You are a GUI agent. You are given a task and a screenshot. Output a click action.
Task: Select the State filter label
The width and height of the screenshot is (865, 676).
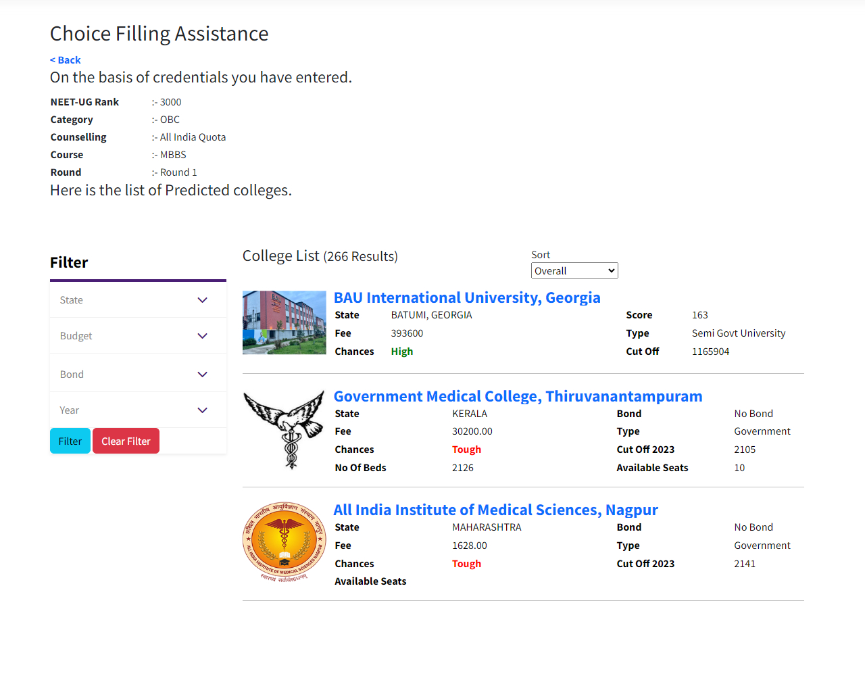[x=72, y=300]
